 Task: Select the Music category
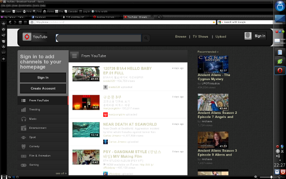point(43,119)
